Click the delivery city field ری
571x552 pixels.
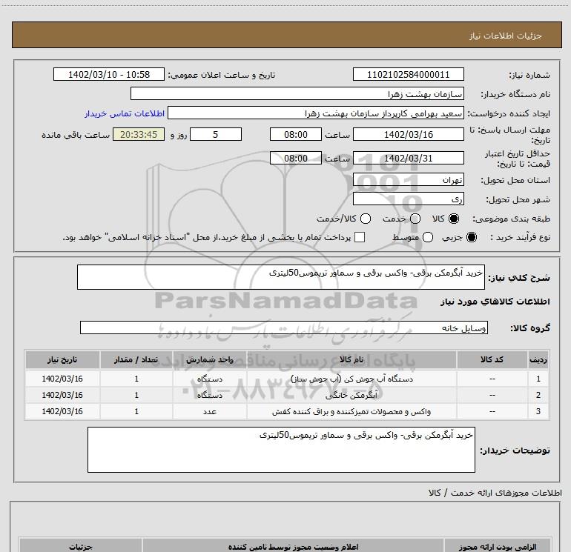408,199
